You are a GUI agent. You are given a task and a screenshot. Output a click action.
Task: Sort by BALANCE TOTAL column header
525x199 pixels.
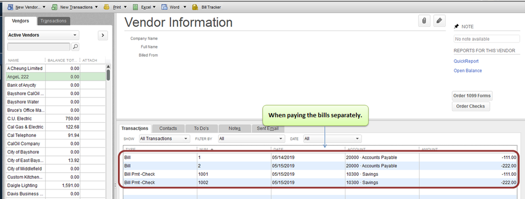[63, 61]
